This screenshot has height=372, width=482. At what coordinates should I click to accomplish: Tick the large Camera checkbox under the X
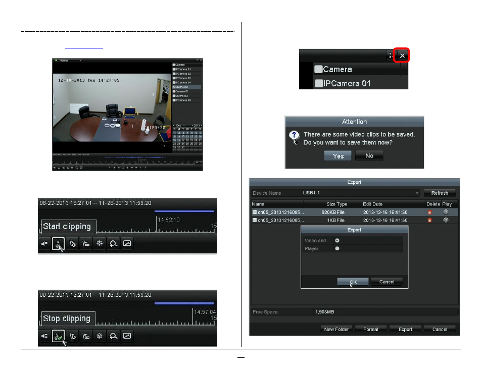click(x=318, y=69)
